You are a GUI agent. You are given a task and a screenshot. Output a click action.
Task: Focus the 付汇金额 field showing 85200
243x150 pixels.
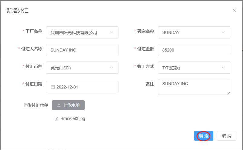tap(194, 50)
